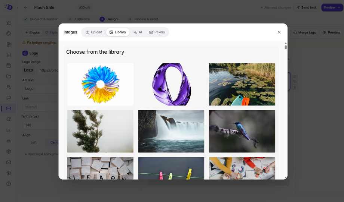Go back with the arrow icon
Screen dimensions: 344x202
[26, 7]
